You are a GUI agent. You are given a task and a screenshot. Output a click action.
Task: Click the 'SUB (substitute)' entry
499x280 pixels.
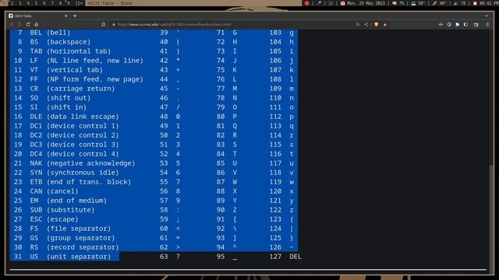(62, 210)
